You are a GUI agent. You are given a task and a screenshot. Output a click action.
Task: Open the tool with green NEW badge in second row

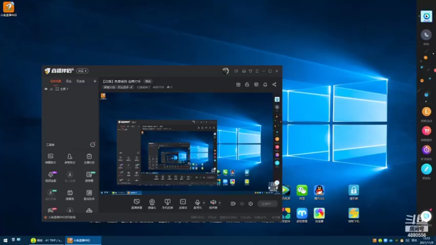click(x=89, y=176)
